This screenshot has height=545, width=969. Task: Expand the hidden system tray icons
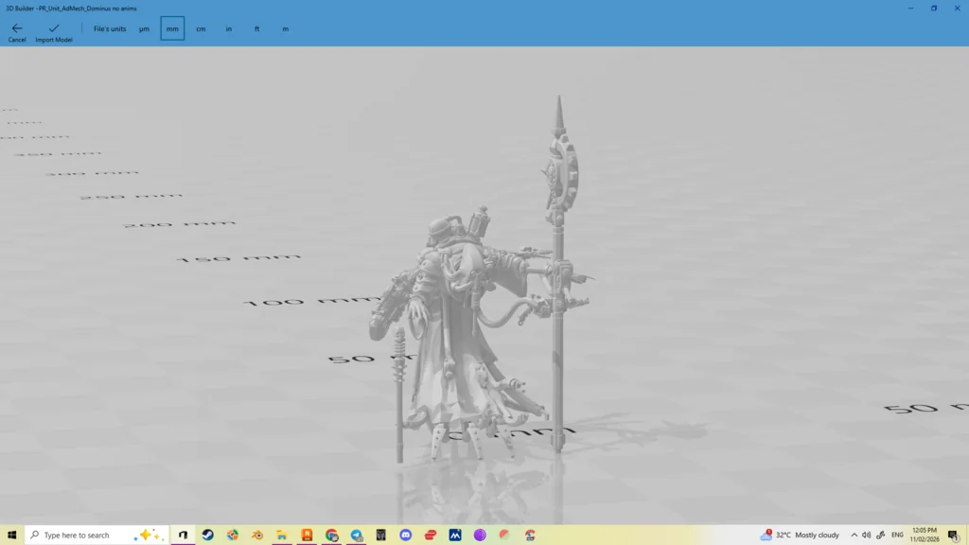tap(854, 535)
